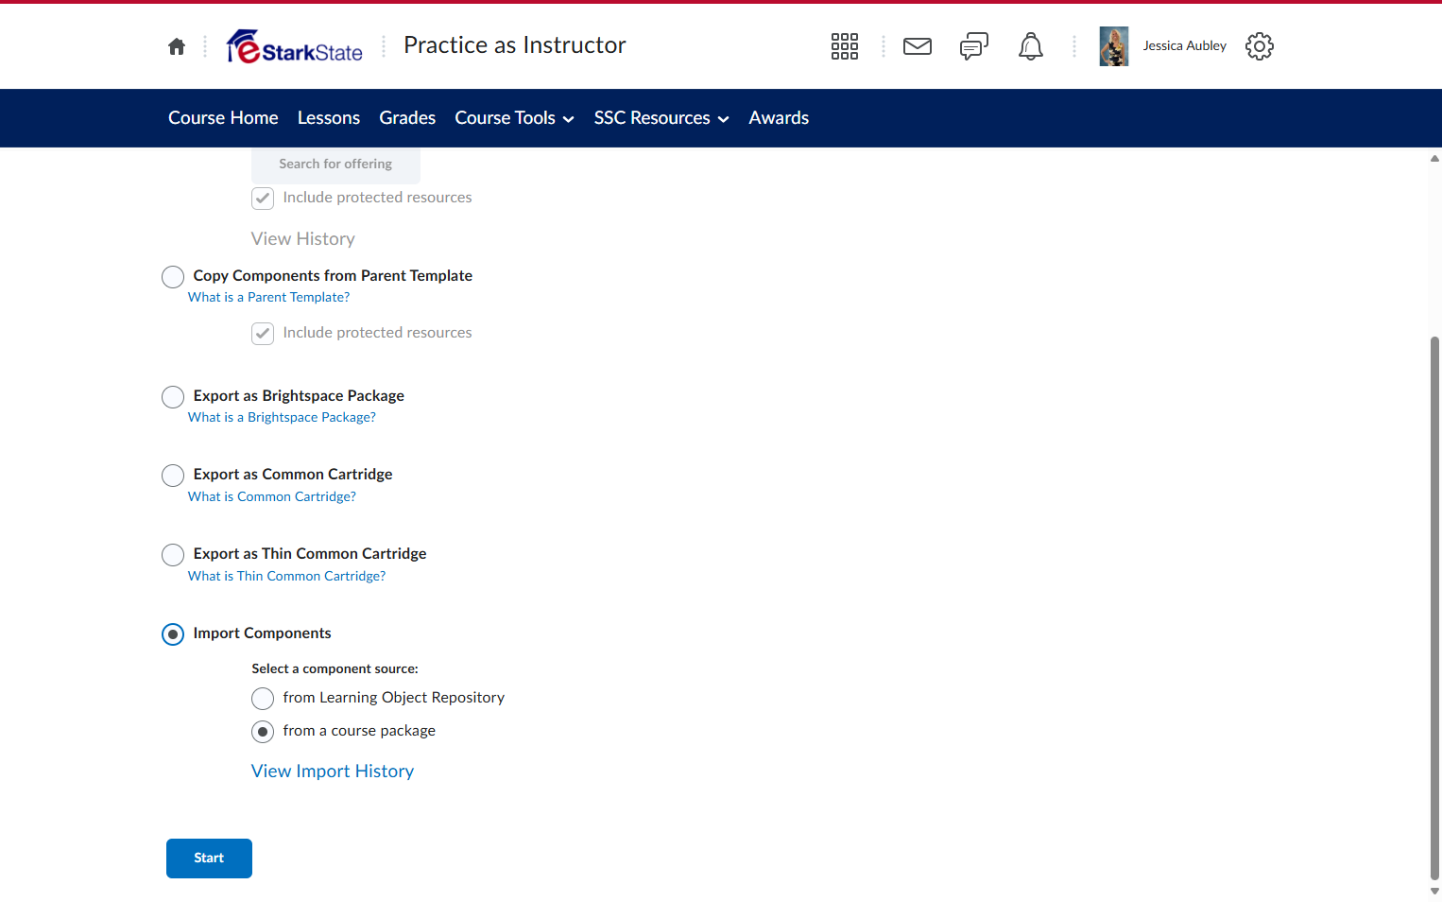Click the eStarkState logo

coord(295,46)
